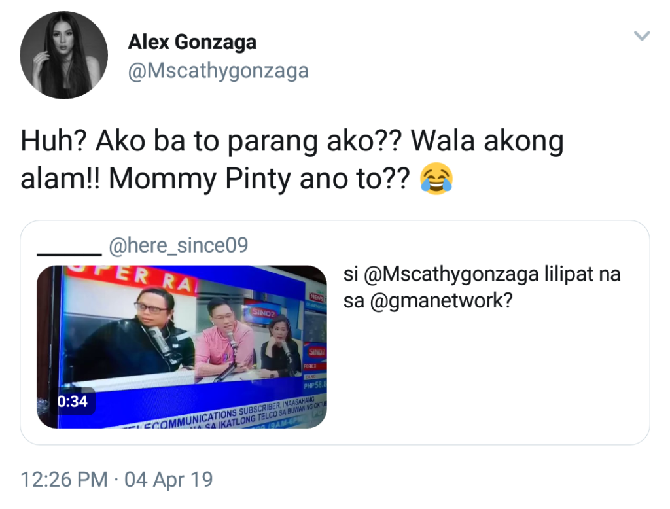Play the quoted tweet video thumbnail
The image size is (670, 509).
(x=182, y=347)
